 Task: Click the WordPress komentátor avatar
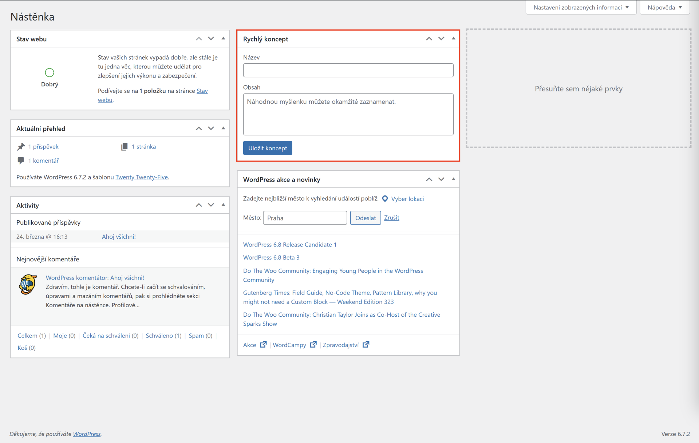click(28, 285)
